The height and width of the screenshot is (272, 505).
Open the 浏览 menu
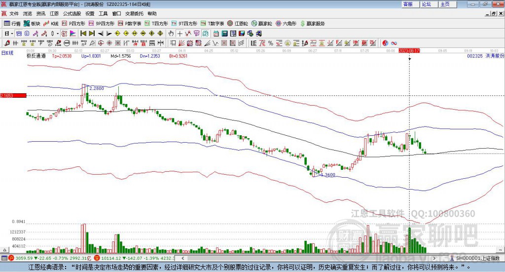28,13
